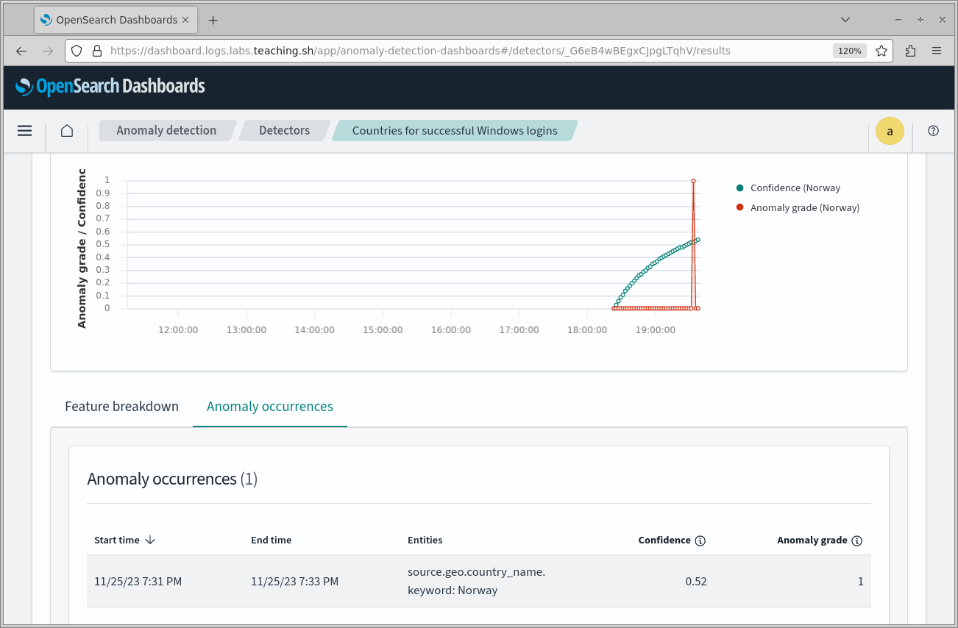Click the OpenSearch Dashboards logo
The width and height of the screenshot is (958, 628).
pyautogui.click(x=110, y=87)
